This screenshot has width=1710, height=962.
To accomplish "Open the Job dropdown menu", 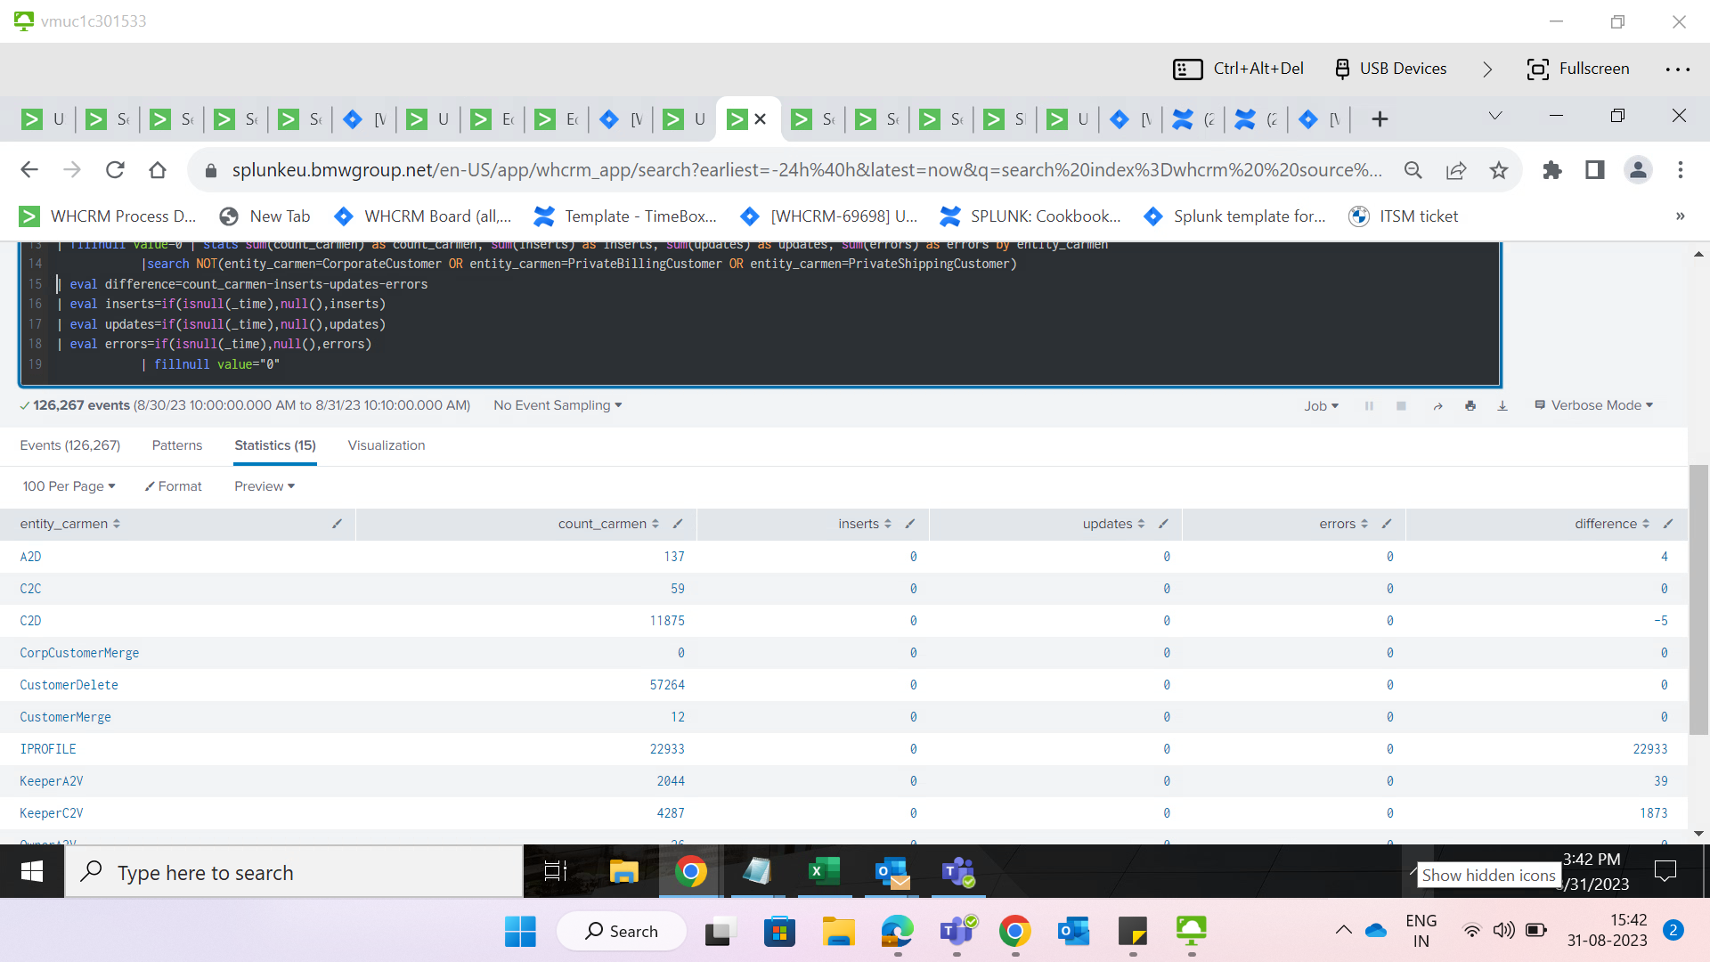I will [x=1321, y=406].
